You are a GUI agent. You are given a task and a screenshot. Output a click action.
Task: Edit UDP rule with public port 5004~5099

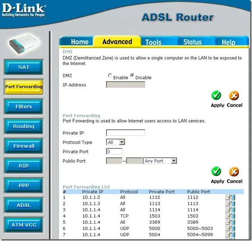[228, 235]
